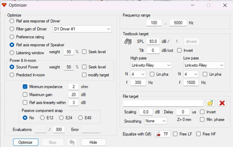Click the Error value field
233x147 pixels.
(91, 130)
